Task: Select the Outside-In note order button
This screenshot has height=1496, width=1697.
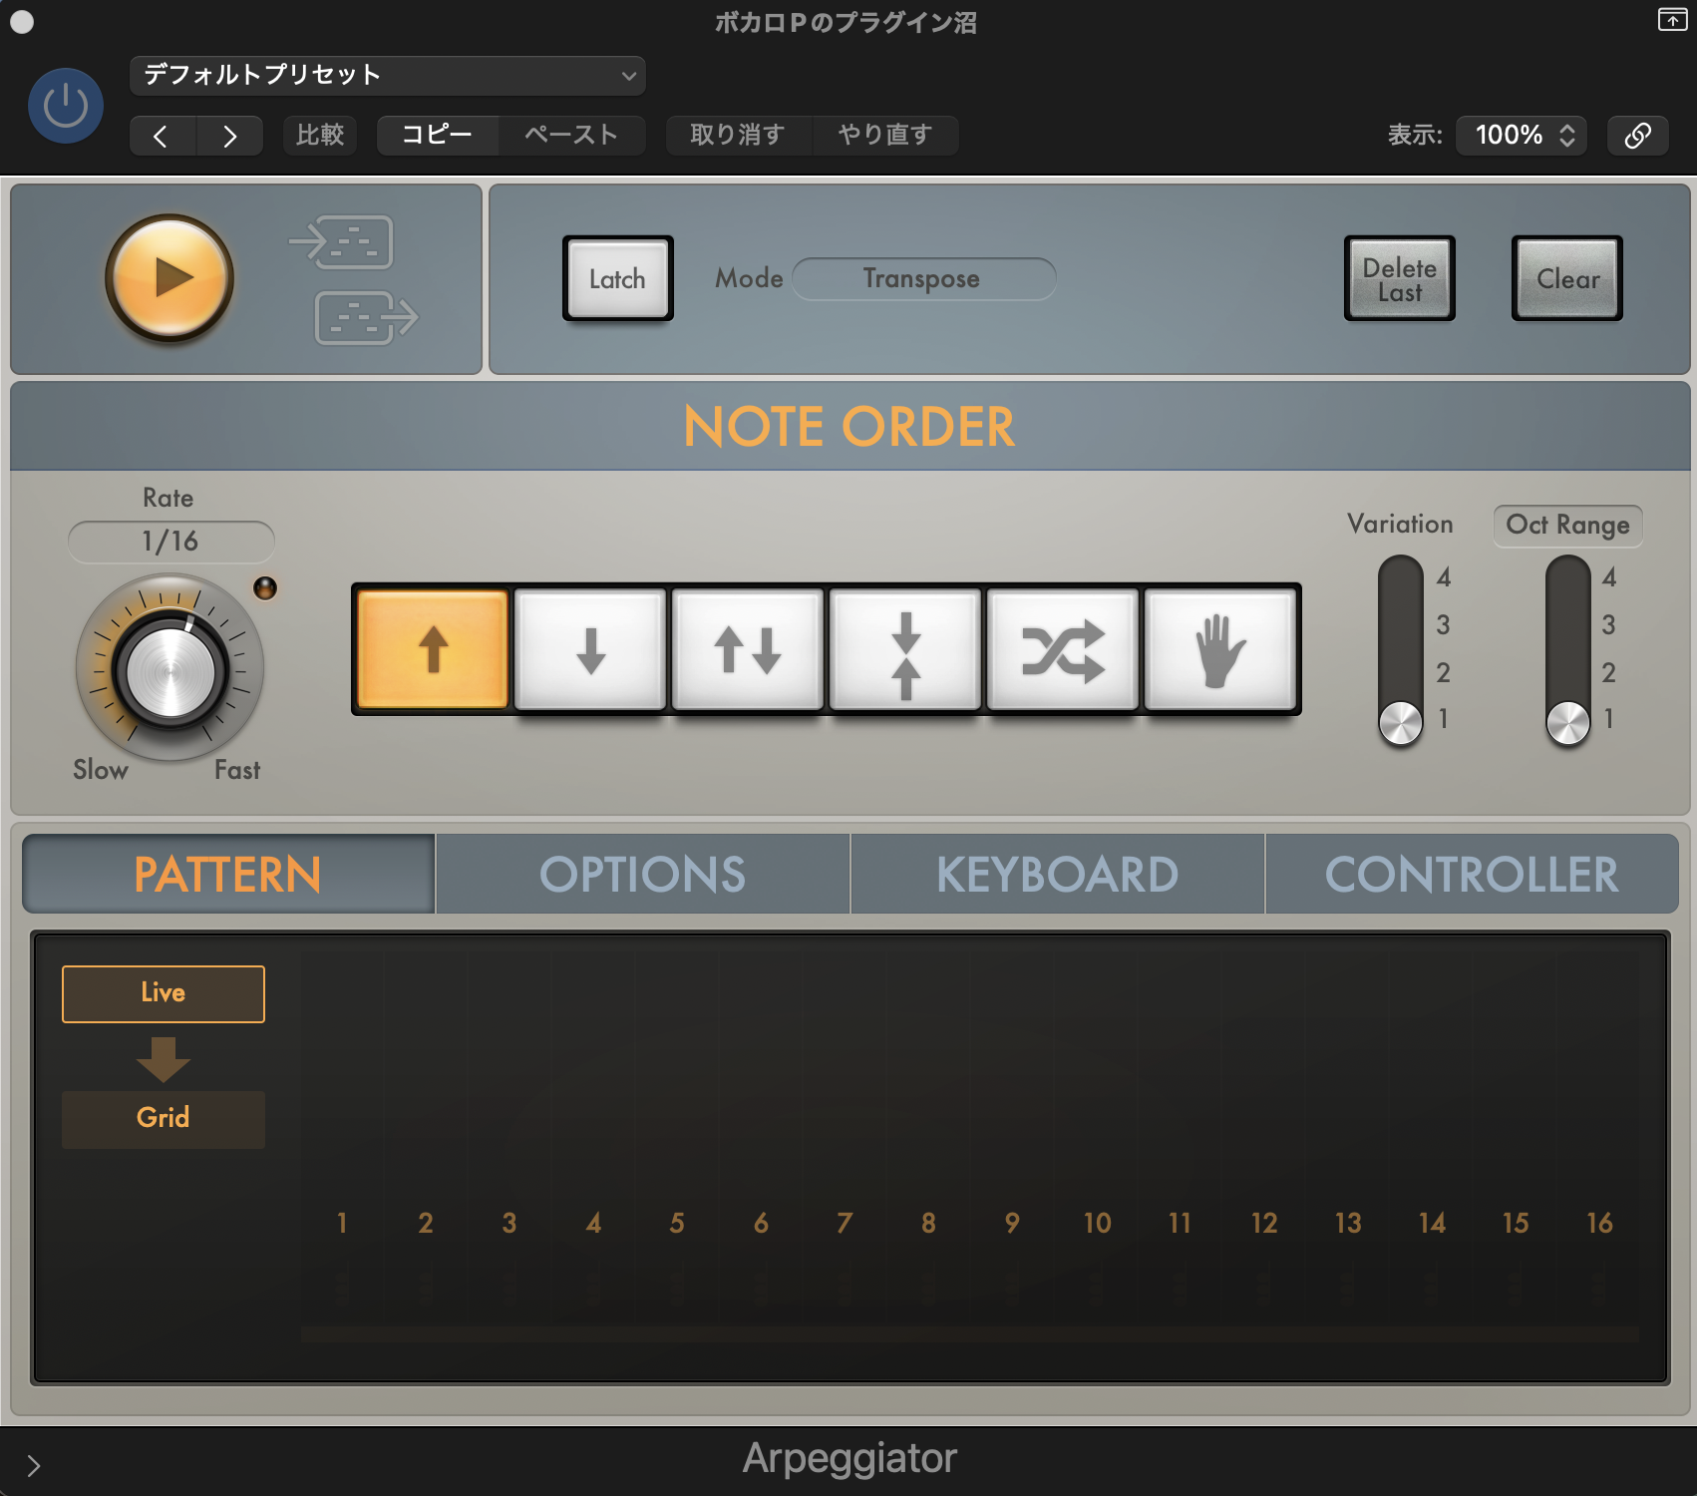Action: pyautogui.click(x=905, y=649)
